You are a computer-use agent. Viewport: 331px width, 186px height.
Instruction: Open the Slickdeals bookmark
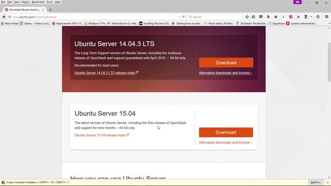point(251,23)
